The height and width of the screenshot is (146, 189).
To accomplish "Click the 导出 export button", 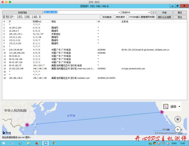I will coord(180,17).
